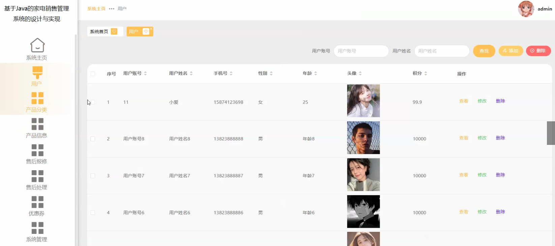Switch to the 系统首页 tab
The image size is (555, 246).
pos(105,31)
